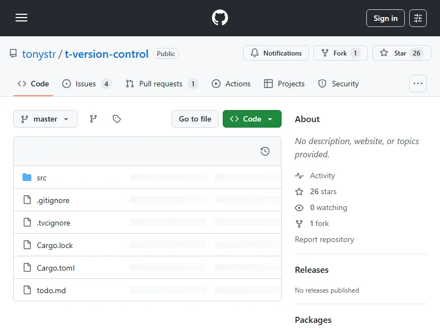Switch to the Pull requests tab
The height and width of the screenshot is (330, 440).
pyautogui.click(x=161, y=84)
